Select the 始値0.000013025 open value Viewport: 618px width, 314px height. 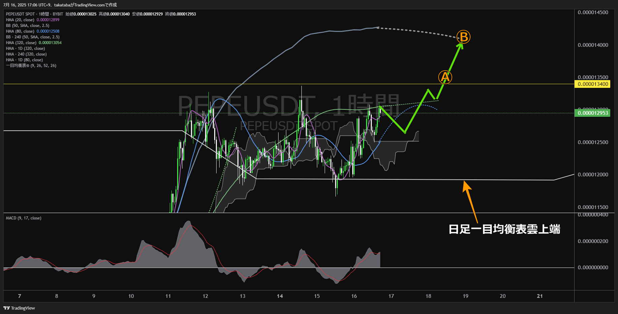point(81,14)
